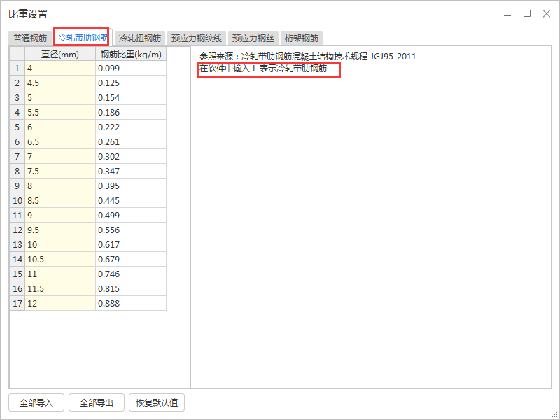Edit the weight value 0.617
This screenshot has height=420, width=560.
pos(131,244)
